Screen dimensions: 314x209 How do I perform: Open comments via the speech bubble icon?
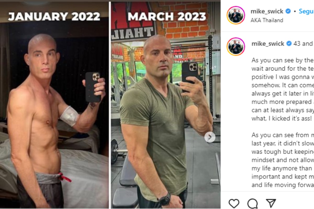[x=252, y=203]
